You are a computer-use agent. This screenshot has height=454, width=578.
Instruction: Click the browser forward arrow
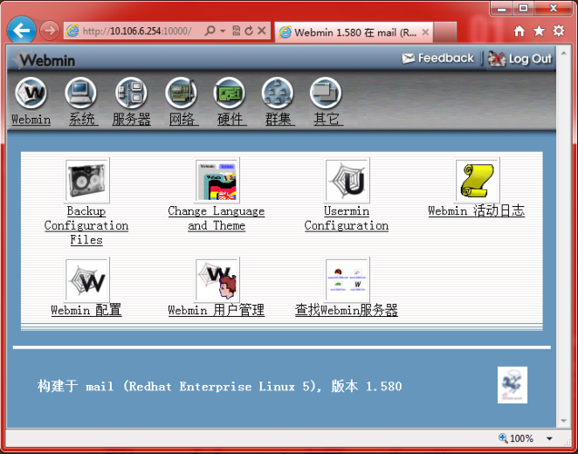point(49,31)
